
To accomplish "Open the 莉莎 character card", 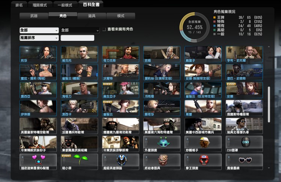I will click(x=38, y=54).
